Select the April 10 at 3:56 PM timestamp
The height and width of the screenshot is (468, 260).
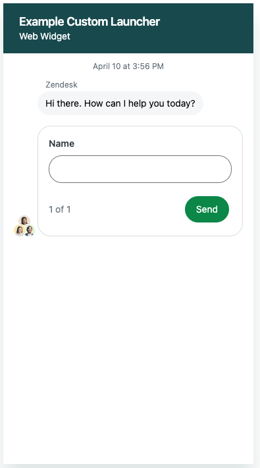pos(128,66)
